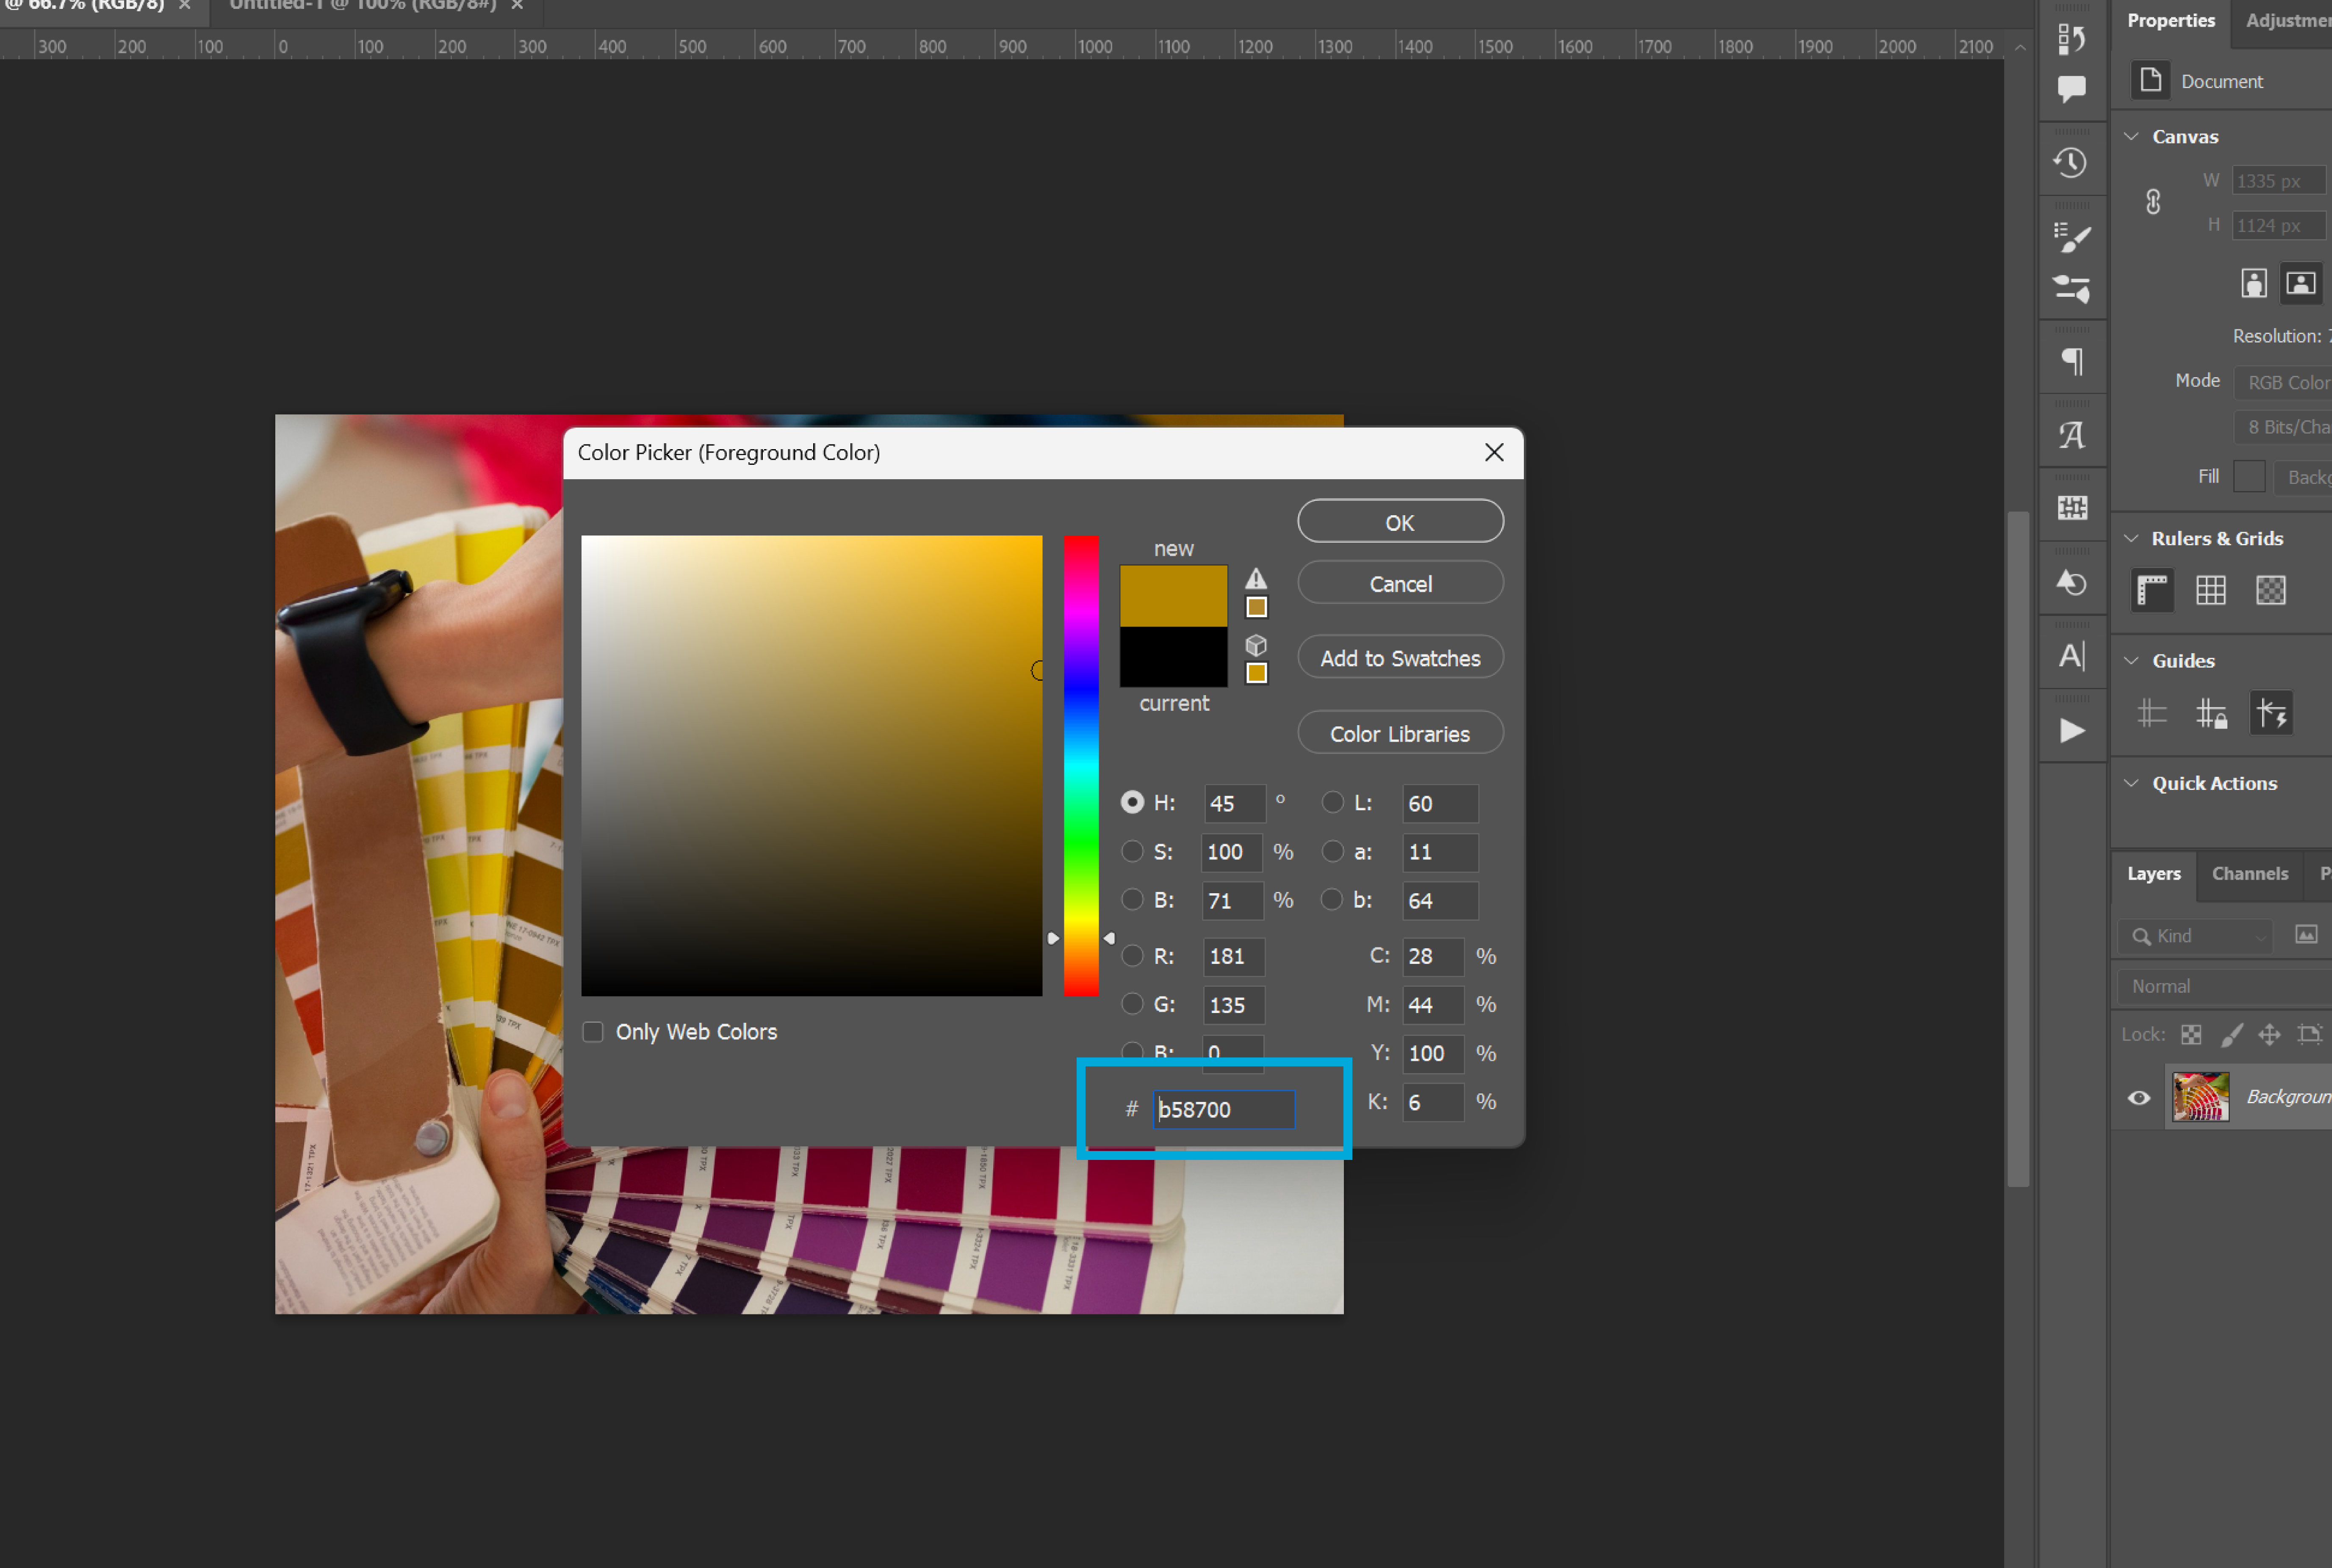The width and height of the screenshot is (2332, 1568).
Task: Collapse the Quick Actions section
Action: point(2131,783)
